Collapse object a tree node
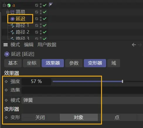 [4, 5]
